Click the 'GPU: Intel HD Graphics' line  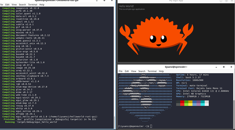coord(191,94)
